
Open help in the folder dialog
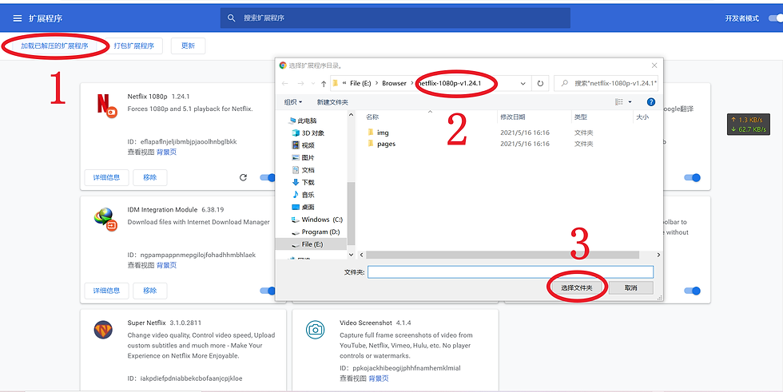tap(650, 101)
